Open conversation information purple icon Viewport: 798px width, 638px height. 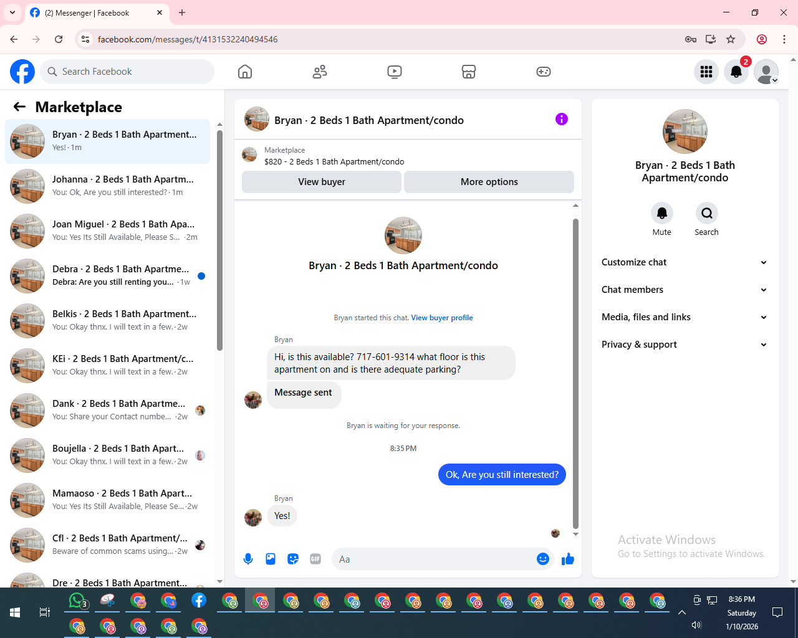coord(562,119)
